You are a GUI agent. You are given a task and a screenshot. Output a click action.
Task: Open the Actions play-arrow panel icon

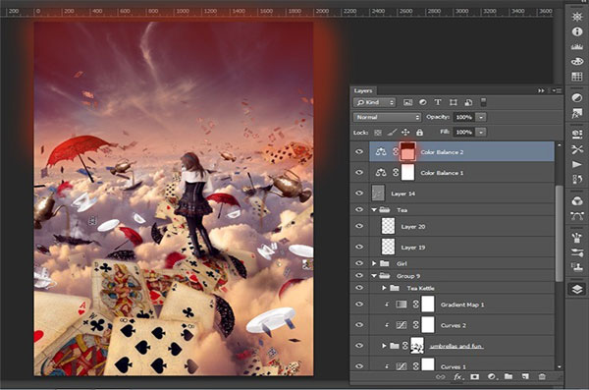pos(577,164)
